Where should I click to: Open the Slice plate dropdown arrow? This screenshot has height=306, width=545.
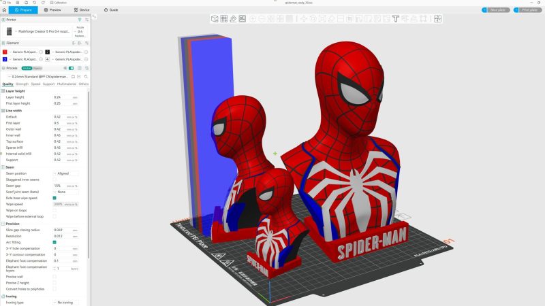(484, 10)
